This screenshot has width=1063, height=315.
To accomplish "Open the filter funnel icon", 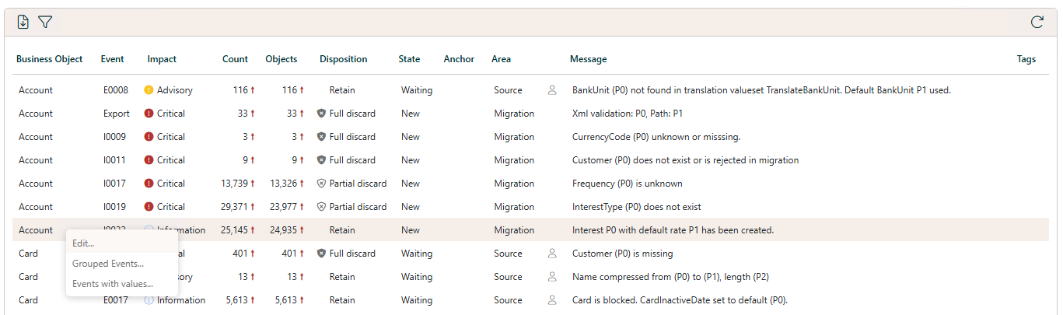I will click(45, 23).
